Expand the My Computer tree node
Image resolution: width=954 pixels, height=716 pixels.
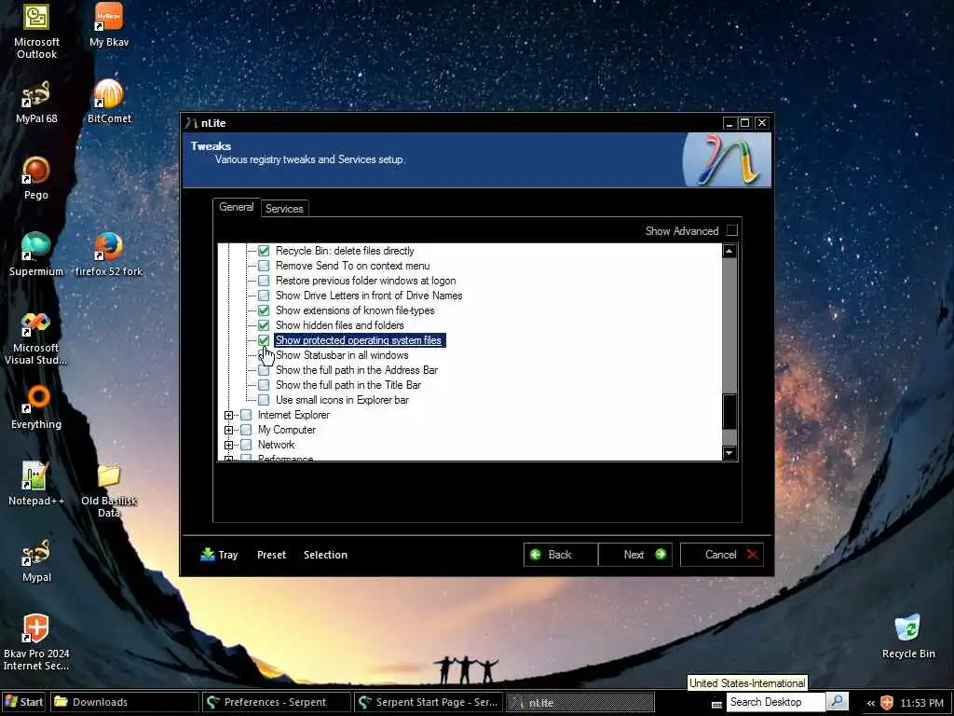229,430
